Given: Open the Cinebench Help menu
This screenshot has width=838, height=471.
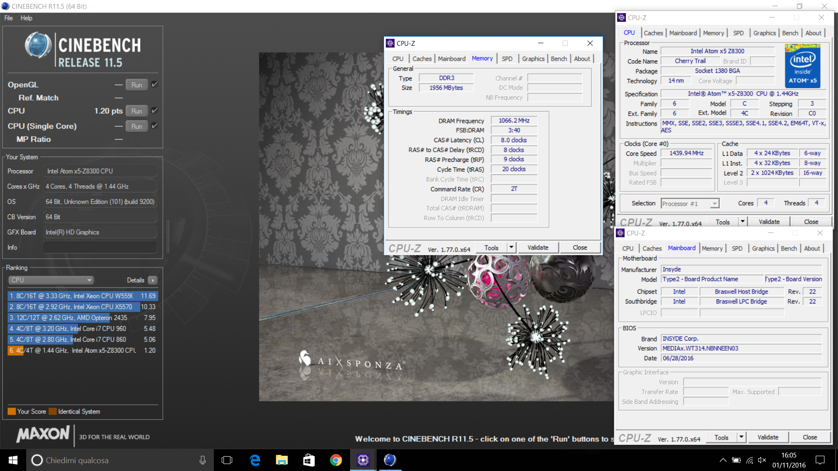Looking at the screenshot, I should click(x=26, y=18).
